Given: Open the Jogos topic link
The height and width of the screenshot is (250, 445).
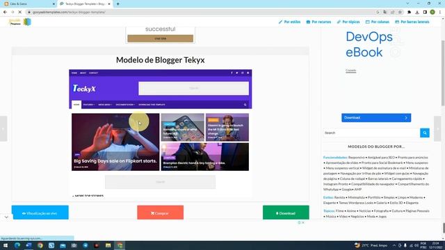Looking at the screenshot, I should coord(382,216).
